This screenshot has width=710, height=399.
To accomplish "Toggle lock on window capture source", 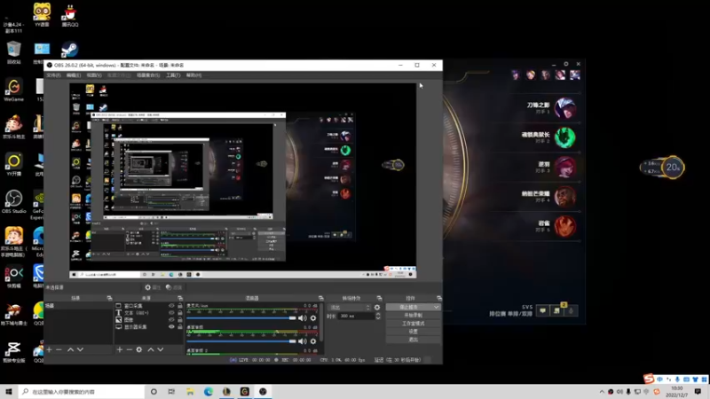I will pos(180,306).
